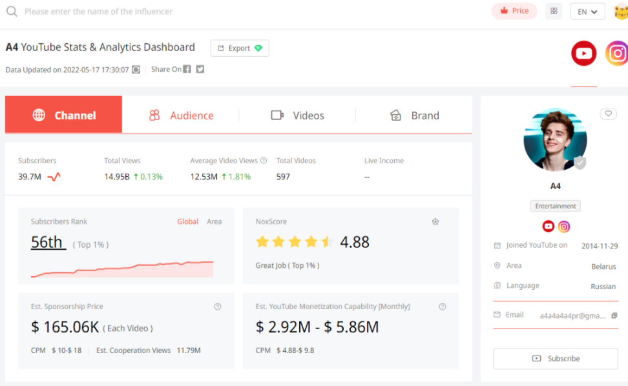The height and width of the screenshot is (386, 628).
Task: Open the Videos tab
Action: coord(297,115)
